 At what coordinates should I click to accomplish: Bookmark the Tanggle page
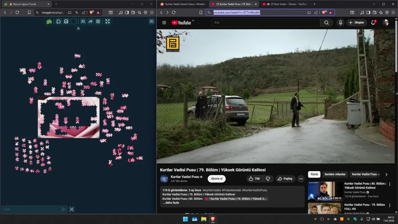[x=29, y=12]
